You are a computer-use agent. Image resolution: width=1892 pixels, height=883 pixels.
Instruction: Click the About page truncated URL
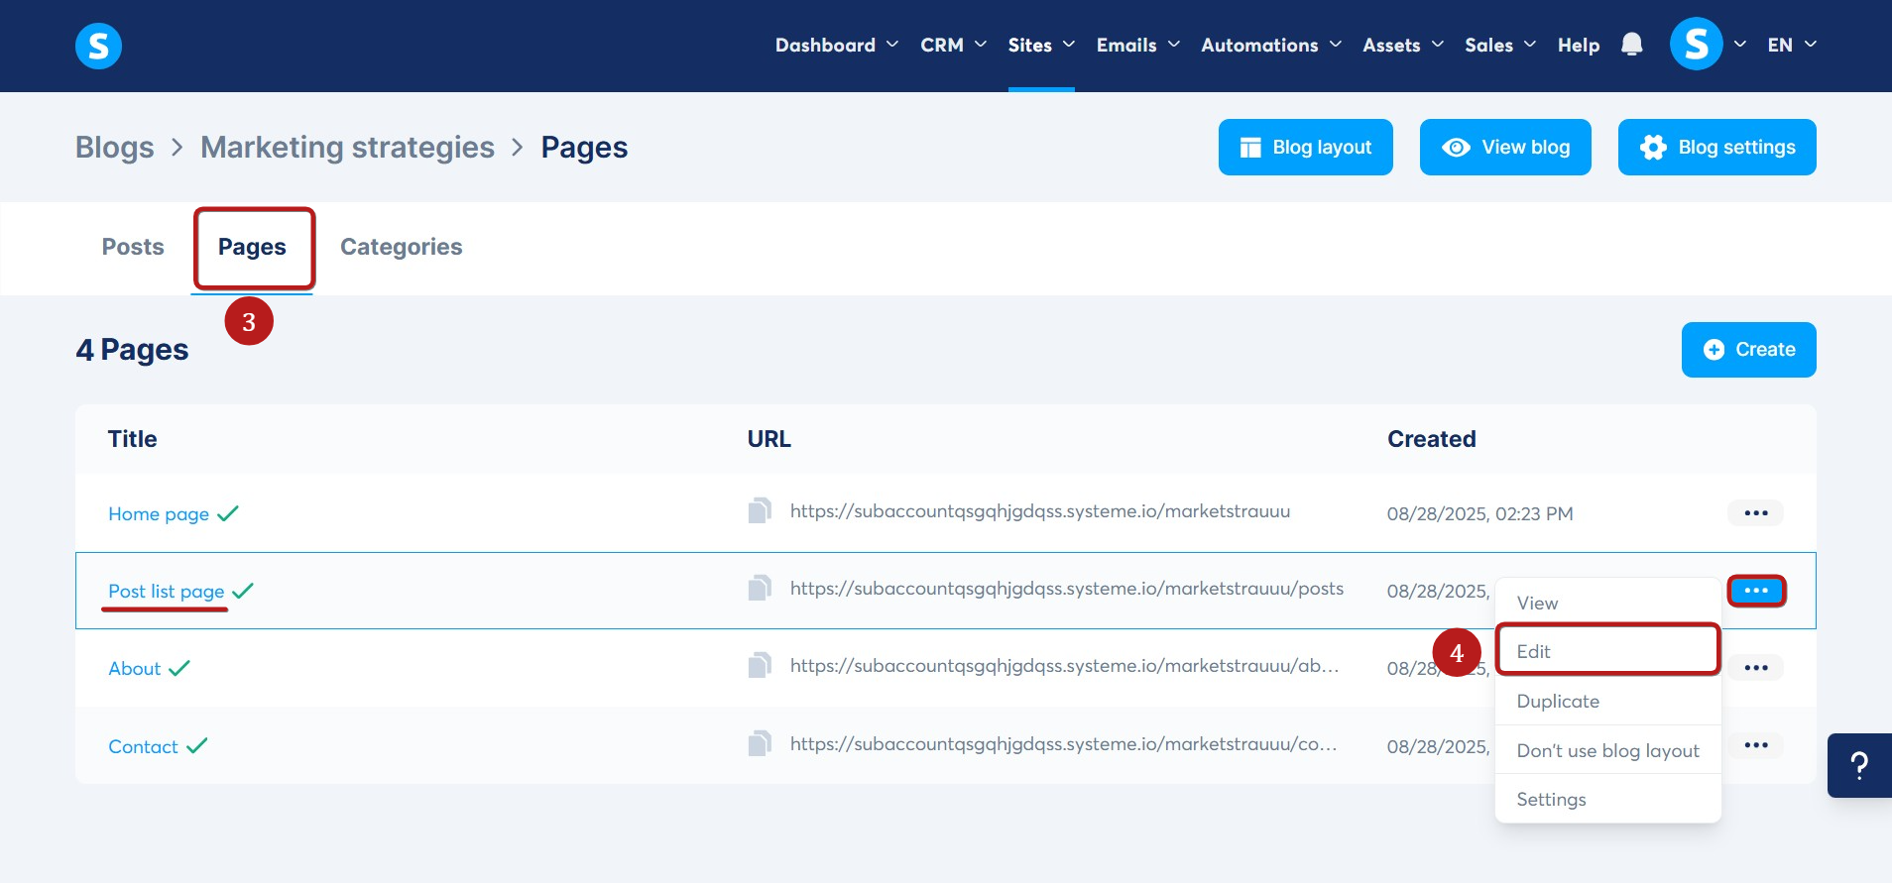click(x=1065, y=666)
